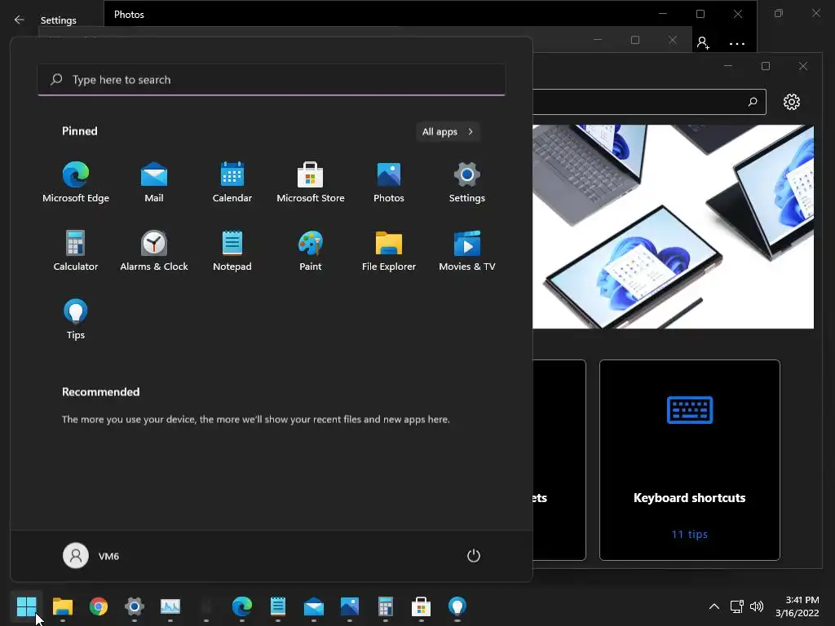Click the Start button on the taskbar
Image resolution: width=835 pixels, height=626 pixels.
(26, 606)
